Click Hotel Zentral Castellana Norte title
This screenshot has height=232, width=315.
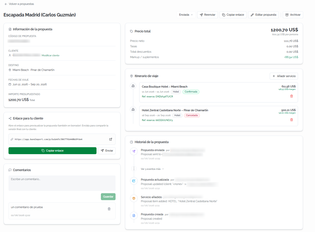175,110
